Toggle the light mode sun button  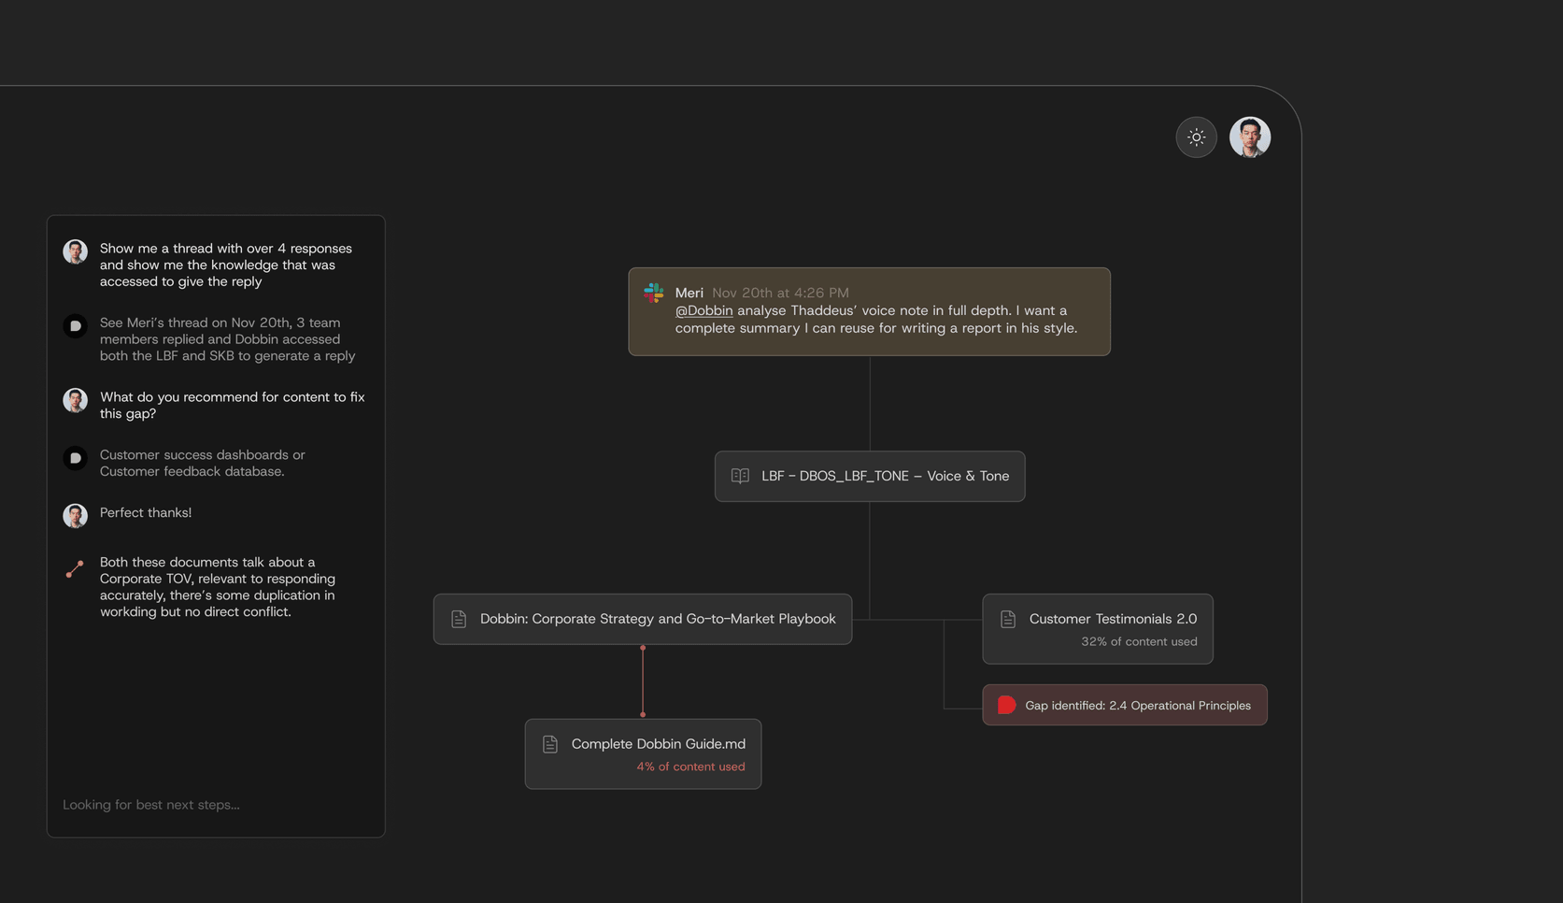(x=1196, y=137)
